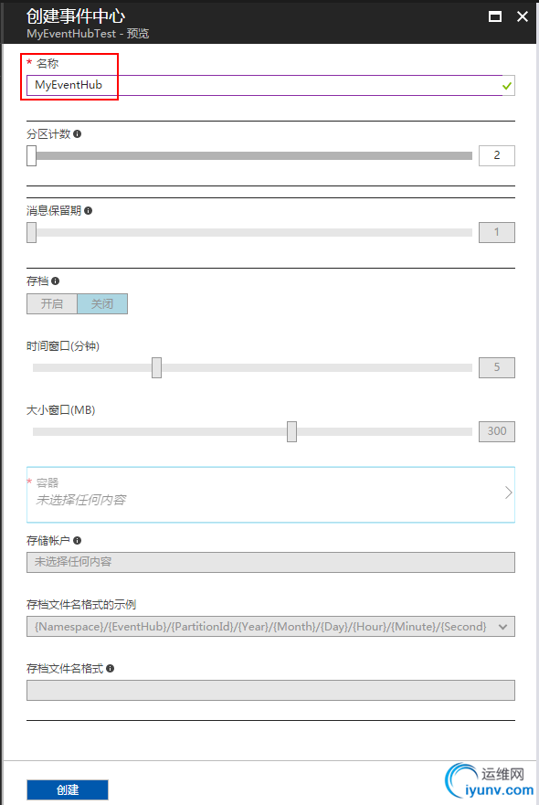Click the 时间窗口(分钟) slider handle

[x=156, y=367]
